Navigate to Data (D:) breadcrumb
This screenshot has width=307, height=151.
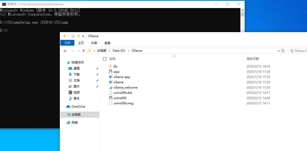pos(119,51)
